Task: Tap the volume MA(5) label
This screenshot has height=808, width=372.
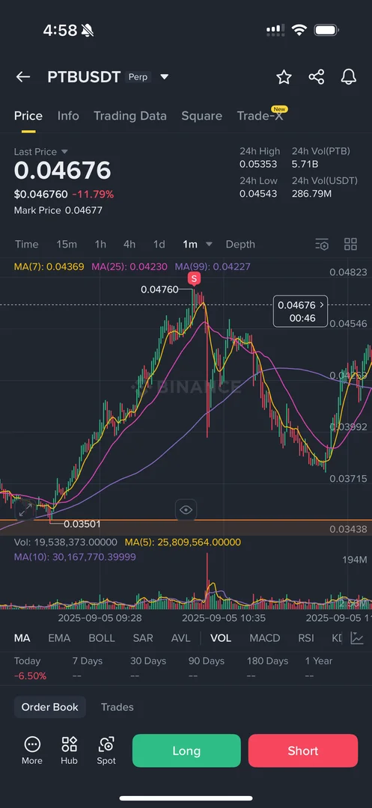Action: [183, 542]
